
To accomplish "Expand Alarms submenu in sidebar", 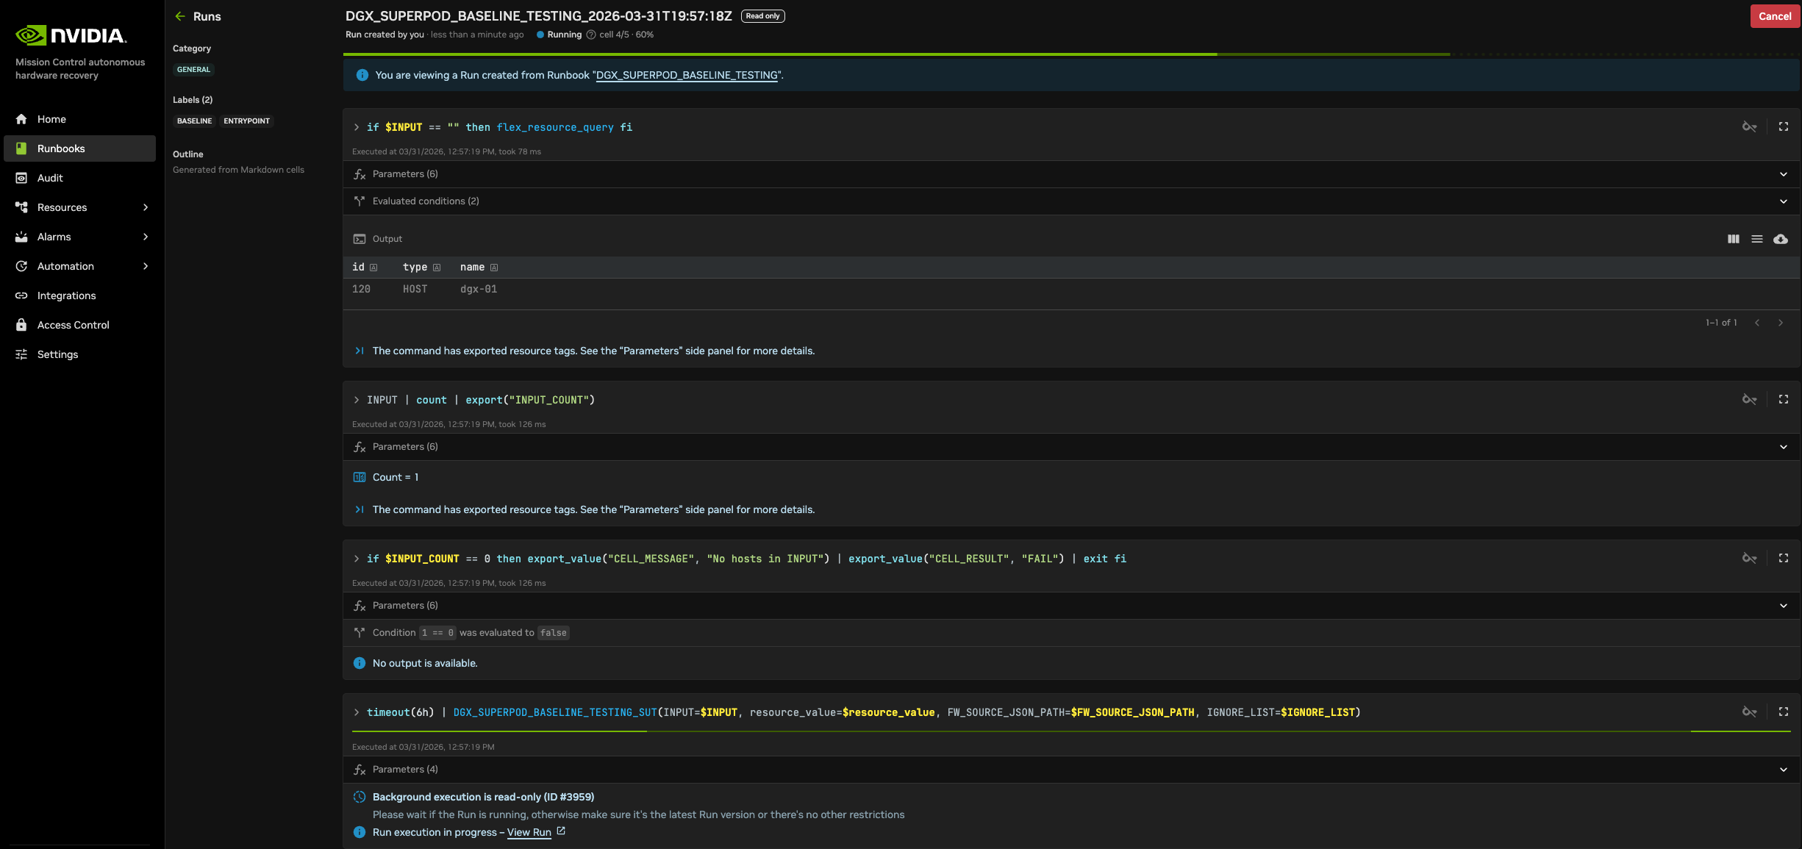I will pos(145,237).
